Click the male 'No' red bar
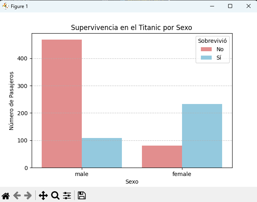The image size is (257, 202). [x=62, y=104]
